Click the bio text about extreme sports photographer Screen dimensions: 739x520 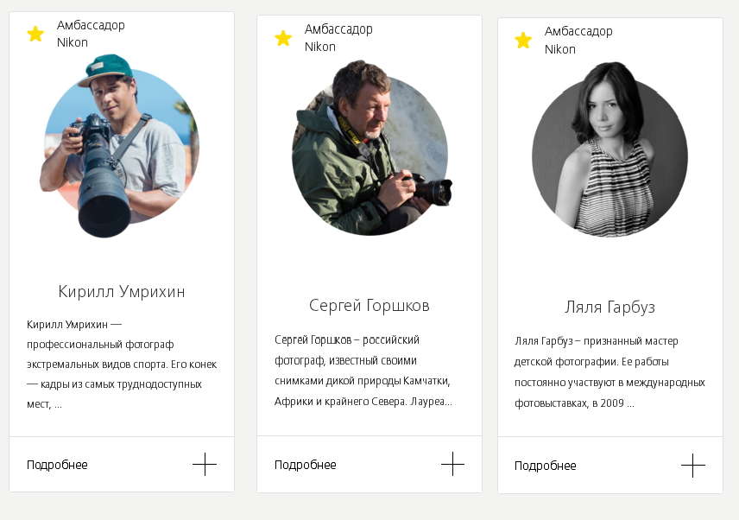click(x=122, y=364)
